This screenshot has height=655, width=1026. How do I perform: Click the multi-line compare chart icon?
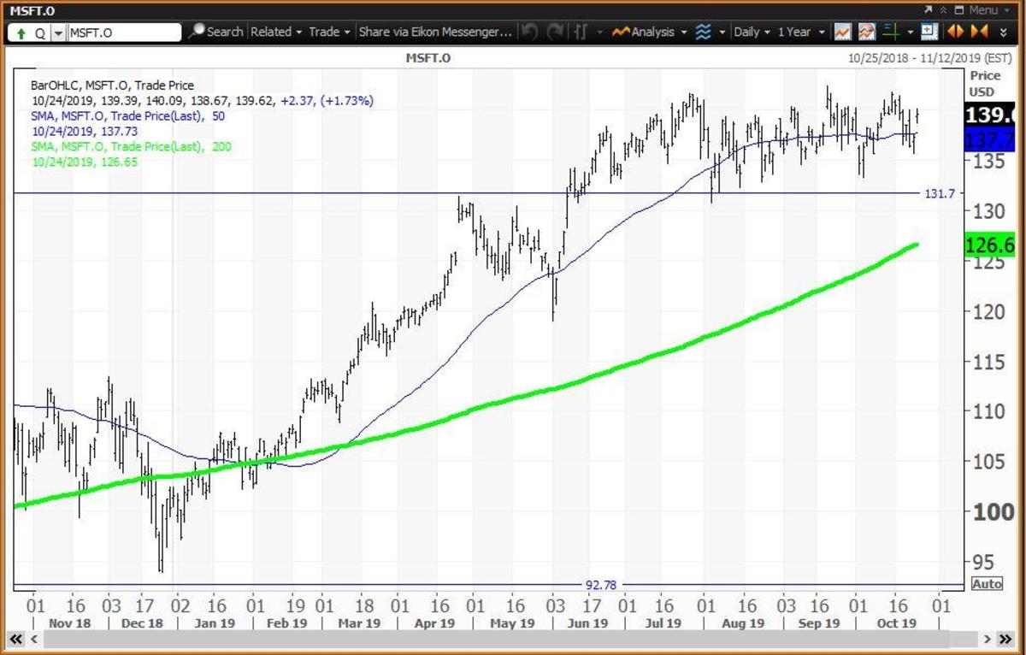coord(867,32)
